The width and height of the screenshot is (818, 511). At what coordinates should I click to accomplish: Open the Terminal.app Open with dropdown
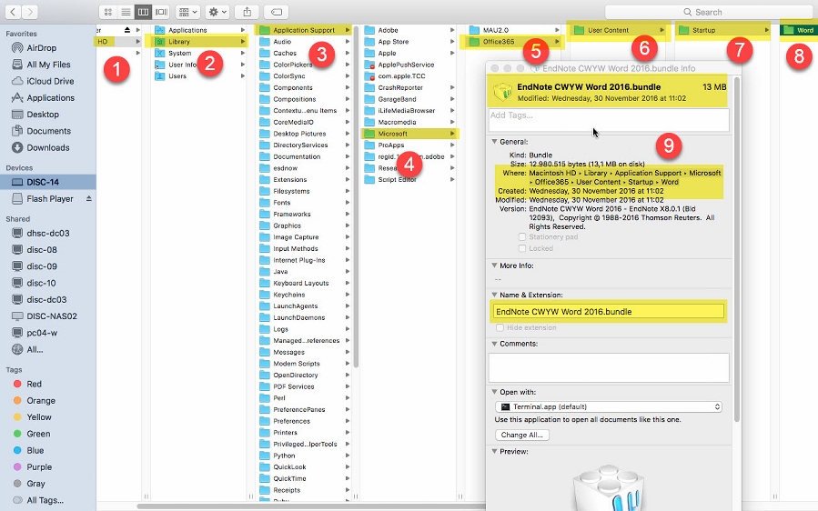[609, 406]
